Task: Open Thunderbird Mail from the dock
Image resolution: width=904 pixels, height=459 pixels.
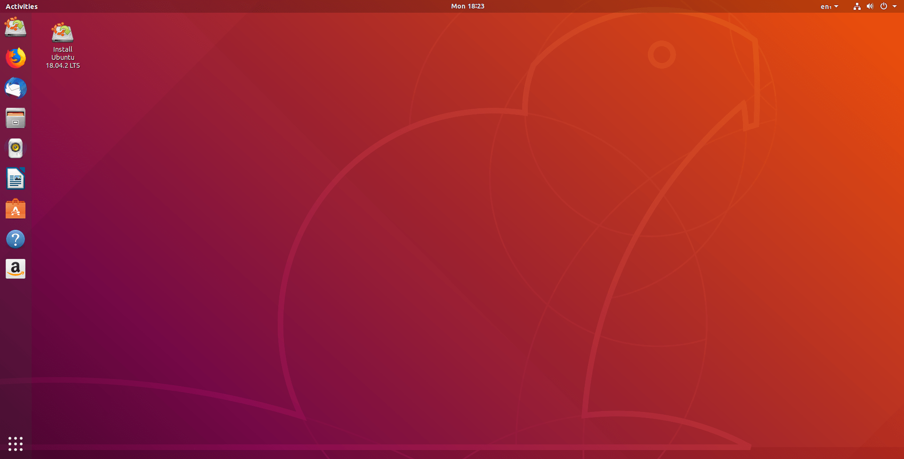Action: [16, 88]
